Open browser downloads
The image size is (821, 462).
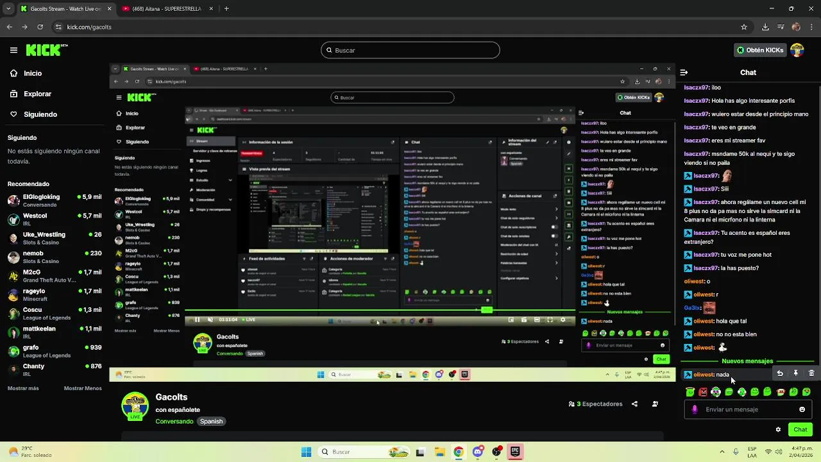[x=765, y=27]
